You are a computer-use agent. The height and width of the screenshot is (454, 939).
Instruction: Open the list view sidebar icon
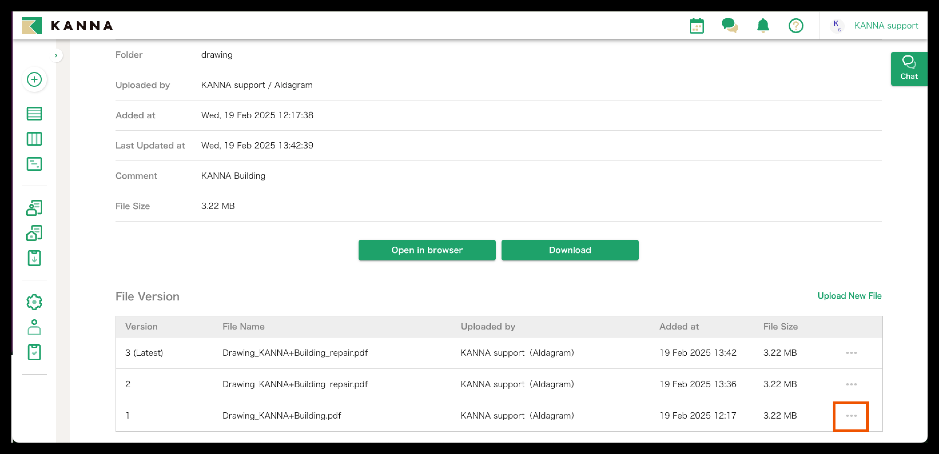point(34,114)
